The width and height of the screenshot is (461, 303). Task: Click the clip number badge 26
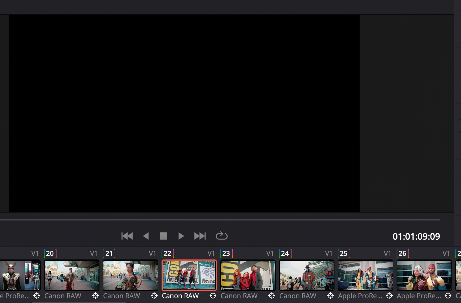[x=403, y=254]
